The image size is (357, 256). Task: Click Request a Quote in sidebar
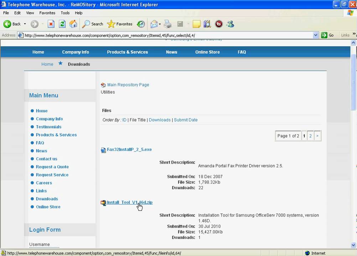point(52,167)
